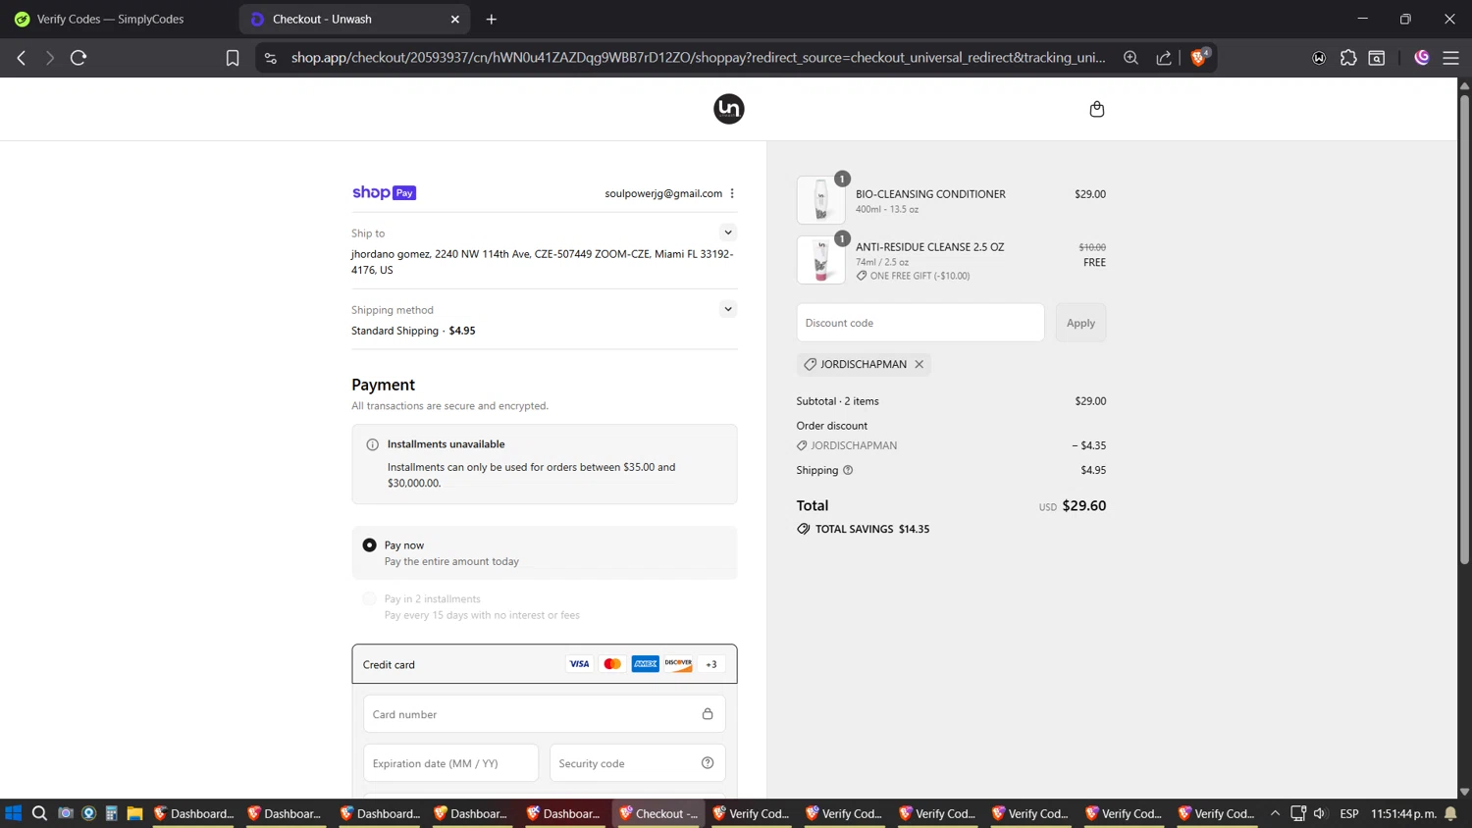The height and width of the screenshot is (828, 1472).
Task: Open the extensions puzzle piece icon
Action: coord(1348,58)
